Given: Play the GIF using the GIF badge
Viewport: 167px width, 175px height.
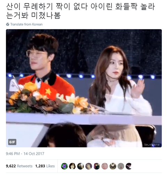Looking at the screenshot, I should (12, 142).
